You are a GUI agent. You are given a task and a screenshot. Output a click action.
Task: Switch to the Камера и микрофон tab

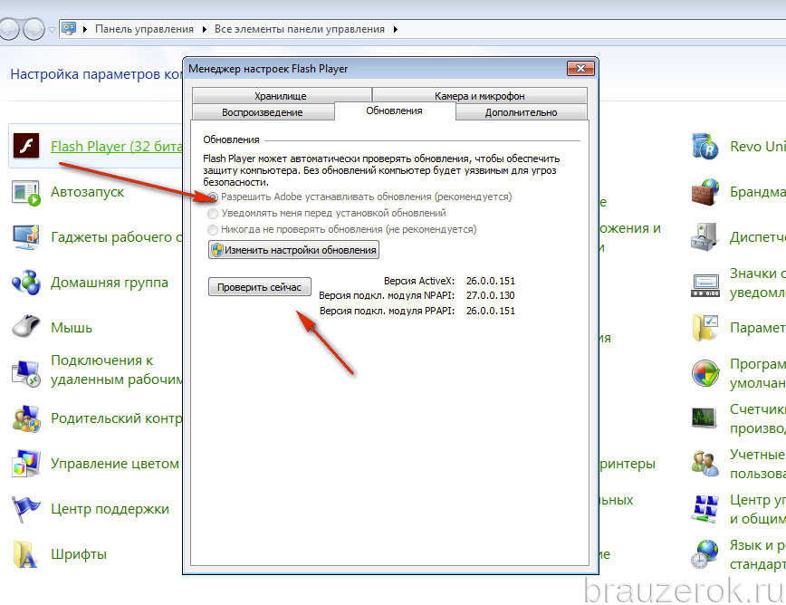pyautogui.click(x=480, y=95)
